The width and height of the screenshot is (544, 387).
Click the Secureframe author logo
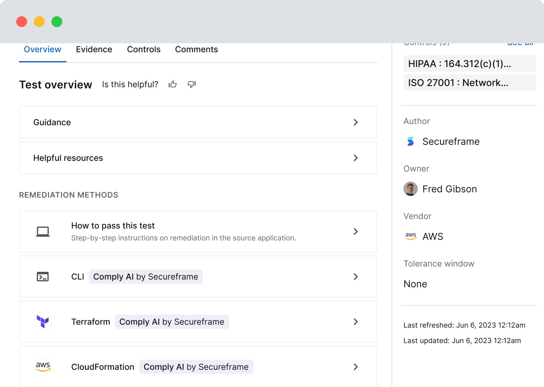(x=410, y=141)
